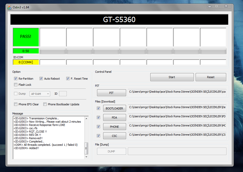Uncheck the PDA file checkbox
The width and height of the screenshot is (243, 172).
coord(98,117)
